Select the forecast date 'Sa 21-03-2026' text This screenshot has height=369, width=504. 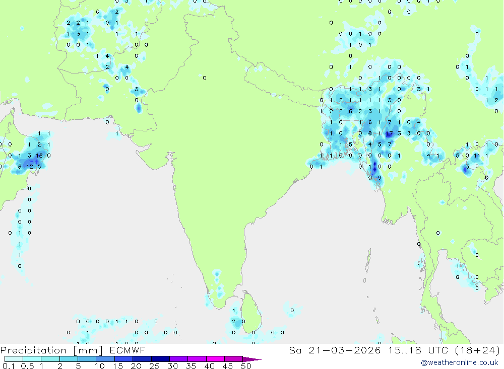point(335,350)
